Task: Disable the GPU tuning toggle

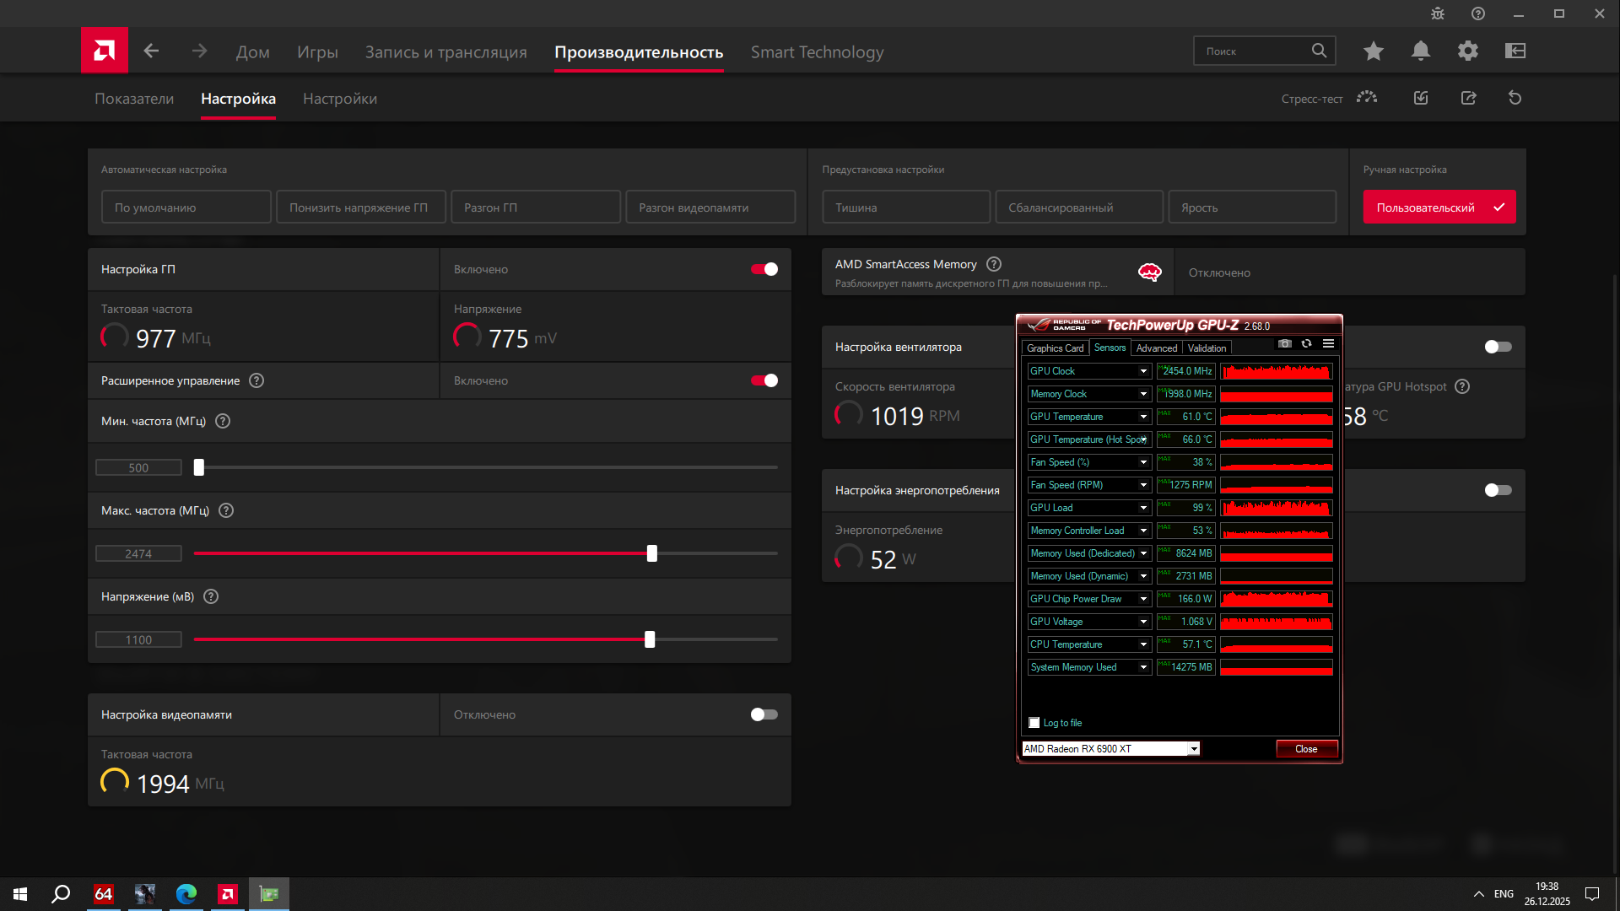Action: pyautogui.click(x=764, y=269)
